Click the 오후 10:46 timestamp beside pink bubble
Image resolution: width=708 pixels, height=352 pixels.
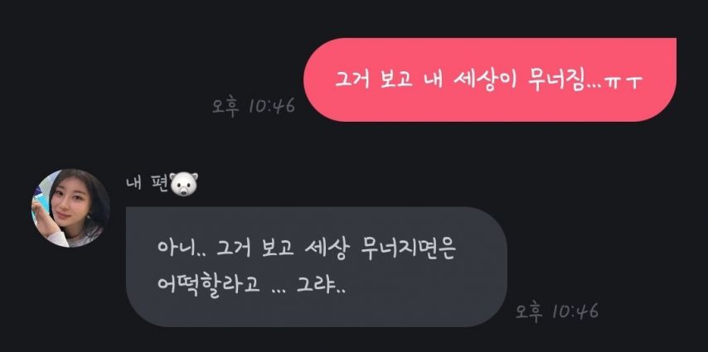click(254, 107)
